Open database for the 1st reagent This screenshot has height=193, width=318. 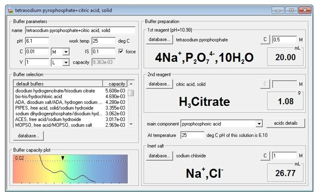tap(160, 40)
